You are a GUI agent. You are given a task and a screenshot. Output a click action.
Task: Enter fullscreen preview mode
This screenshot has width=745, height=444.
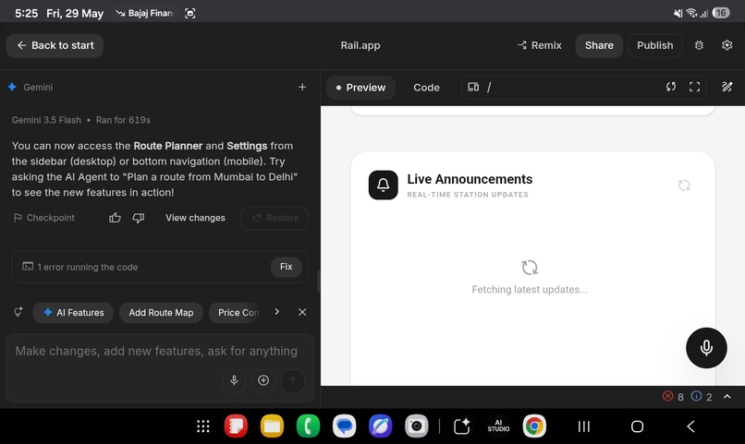click(694, 87)
